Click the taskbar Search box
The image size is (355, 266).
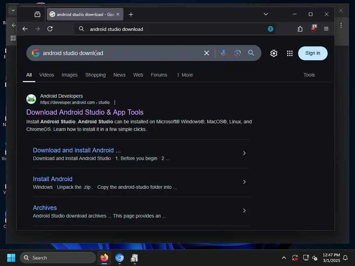(x=58, y=258)
